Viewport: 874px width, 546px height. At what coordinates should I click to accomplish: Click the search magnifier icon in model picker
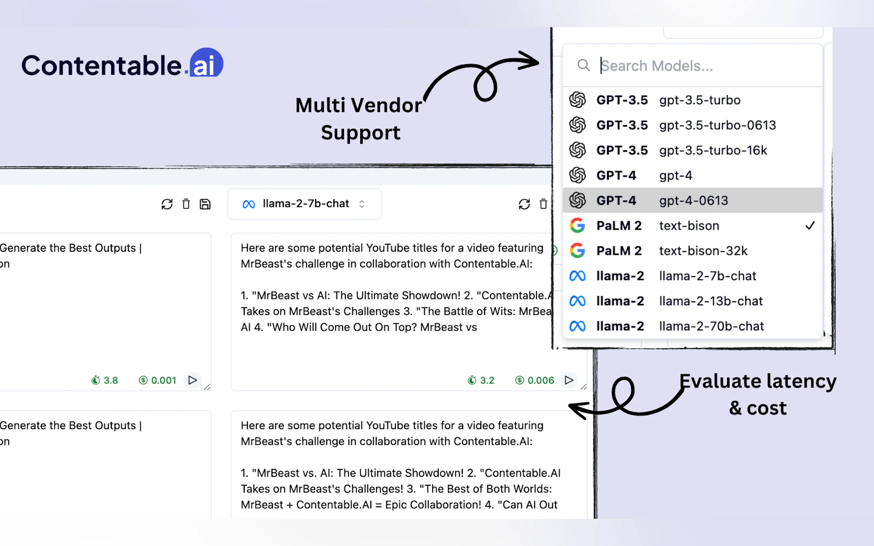pos(583,65)
